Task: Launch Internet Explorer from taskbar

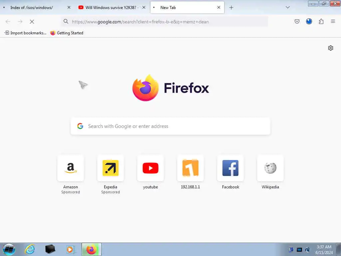Action: click(30, 249)
